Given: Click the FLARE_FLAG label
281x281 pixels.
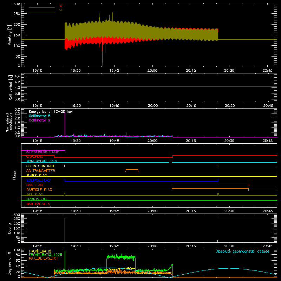Looking at the screenshot, I should tap(37, 175).
